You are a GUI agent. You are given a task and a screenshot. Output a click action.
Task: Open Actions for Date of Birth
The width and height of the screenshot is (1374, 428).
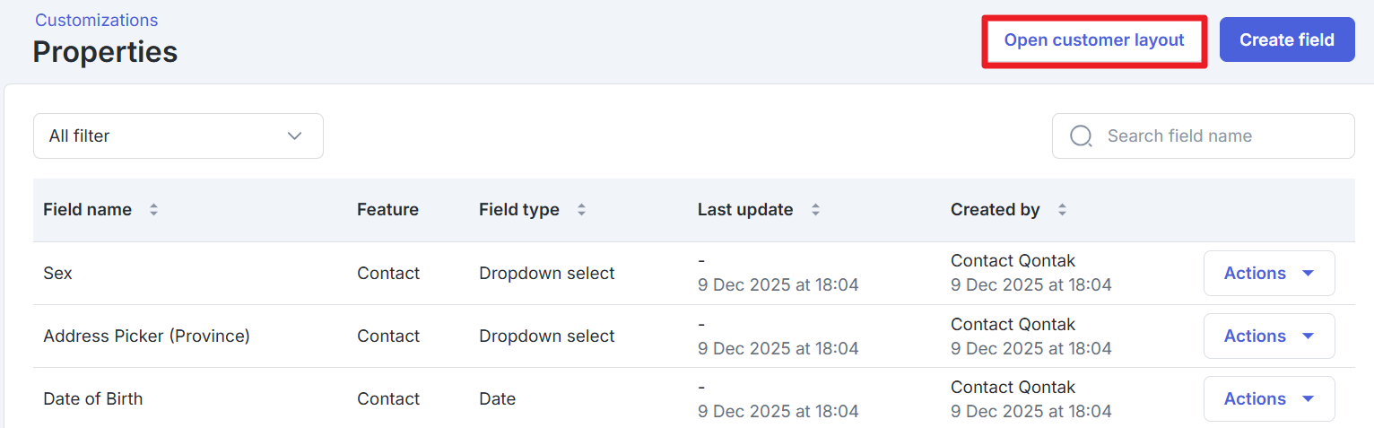coord(1268,399)
